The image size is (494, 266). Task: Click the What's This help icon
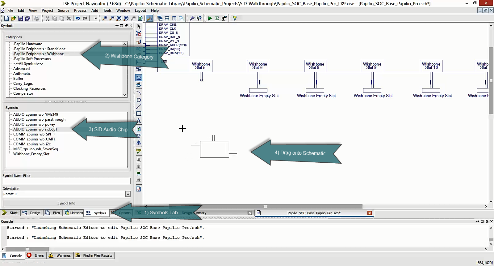[x=199, y=18]
